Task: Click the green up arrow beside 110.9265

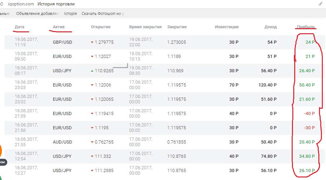Action: [x=92, y=71]
